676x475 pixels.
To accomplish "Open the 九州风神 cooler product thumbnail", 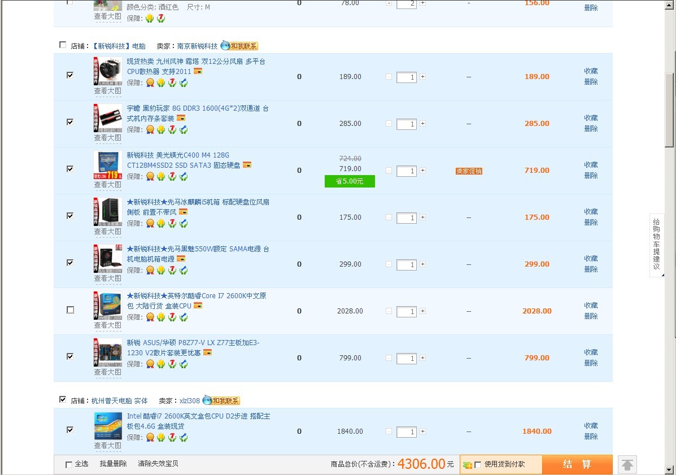I will coord(108,71).
